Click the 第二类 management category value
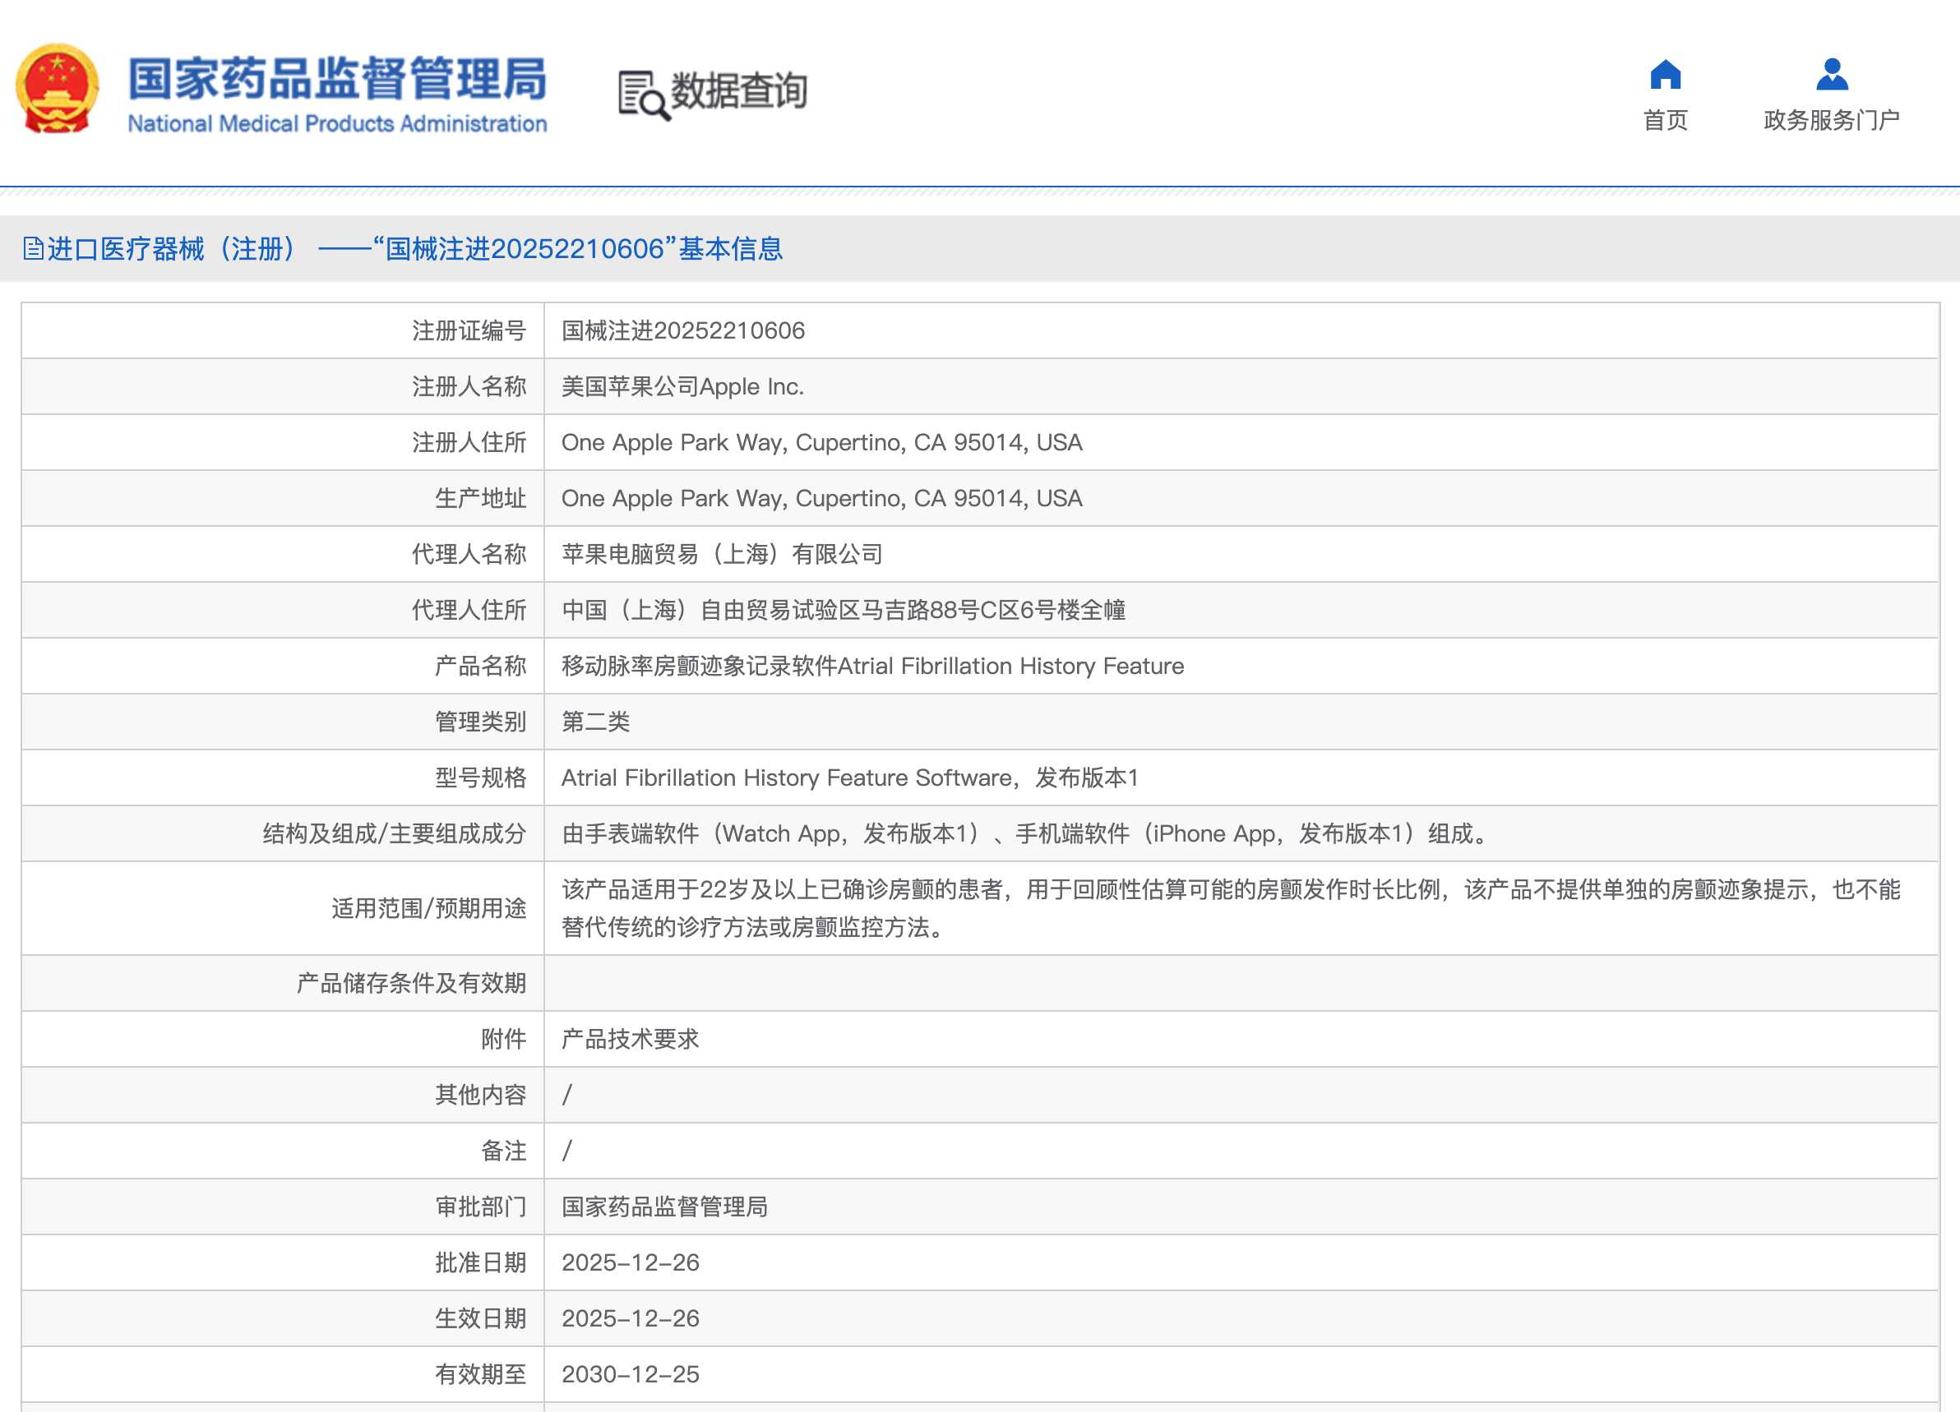The width and height of the screenshot is (1960, 1412). (x=595, y=722)
